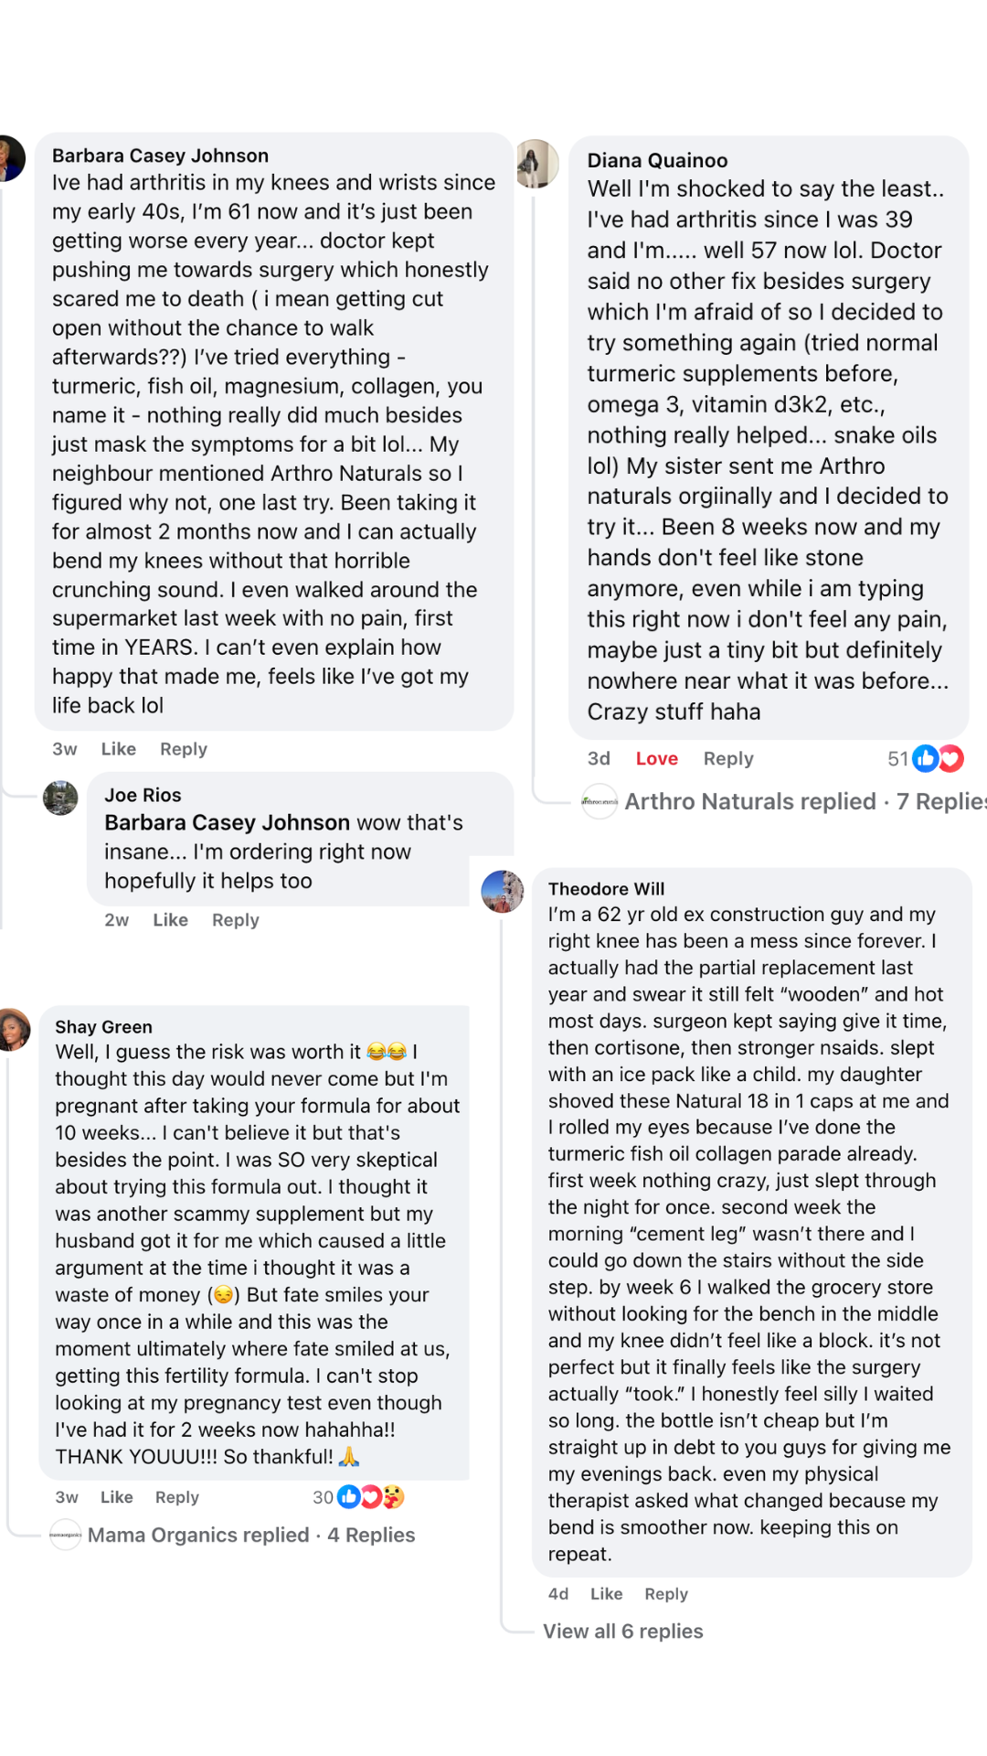Like Theodore Will's comment
The image size is (987, 1756).
point(606,1594)
